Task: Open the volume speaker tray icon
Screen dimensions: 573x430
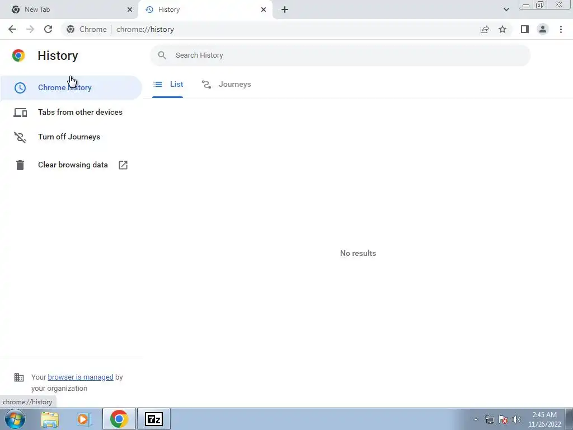Action: click(516, 419)
